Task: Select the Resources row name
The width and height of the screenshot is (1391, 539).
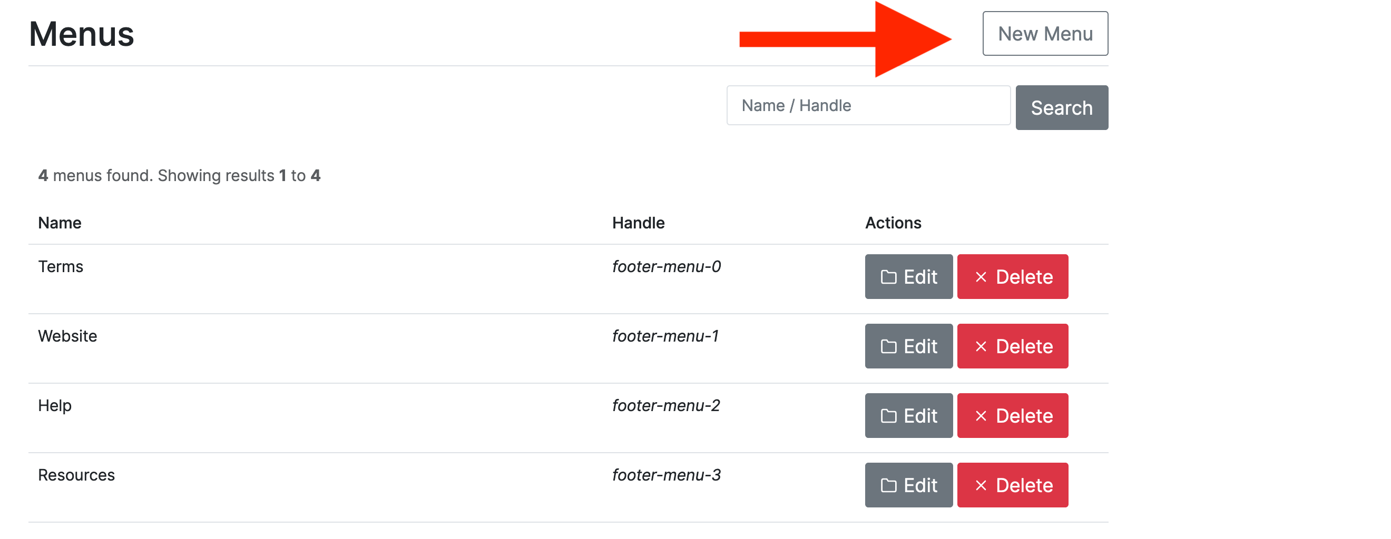Action: coord(76,475)
